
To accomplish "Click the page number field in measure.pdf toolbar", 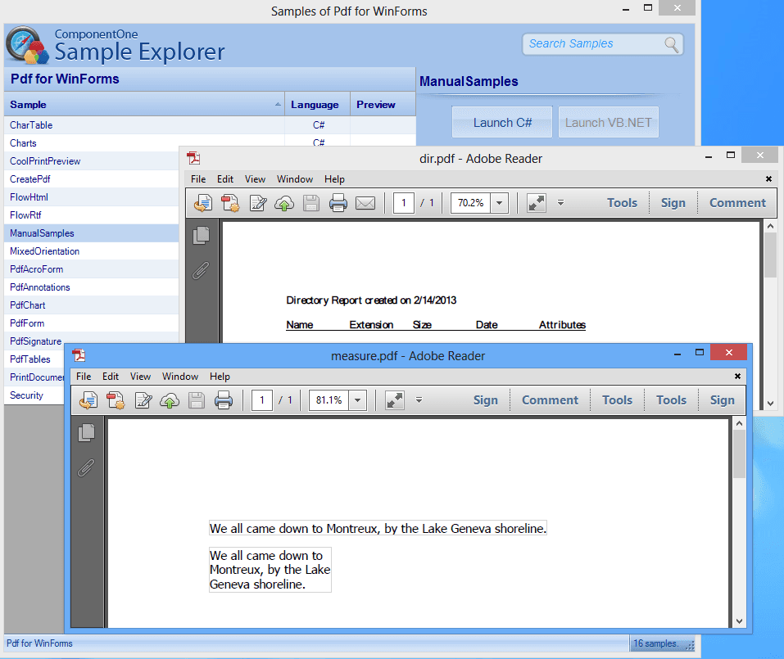I will pos(262,400).
